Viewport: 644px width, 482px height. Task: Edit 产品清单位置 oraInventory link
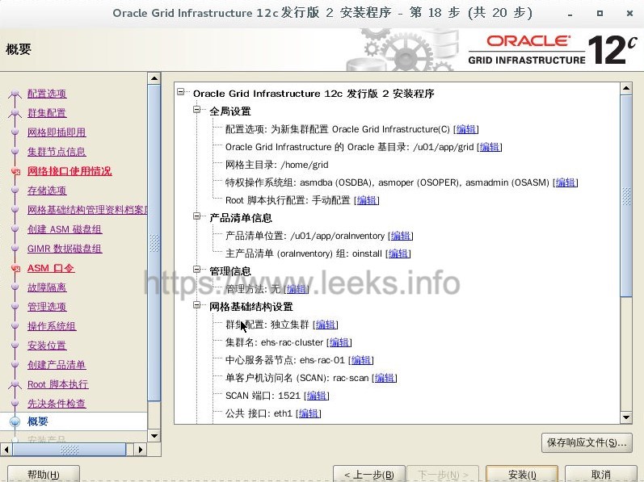401,236
